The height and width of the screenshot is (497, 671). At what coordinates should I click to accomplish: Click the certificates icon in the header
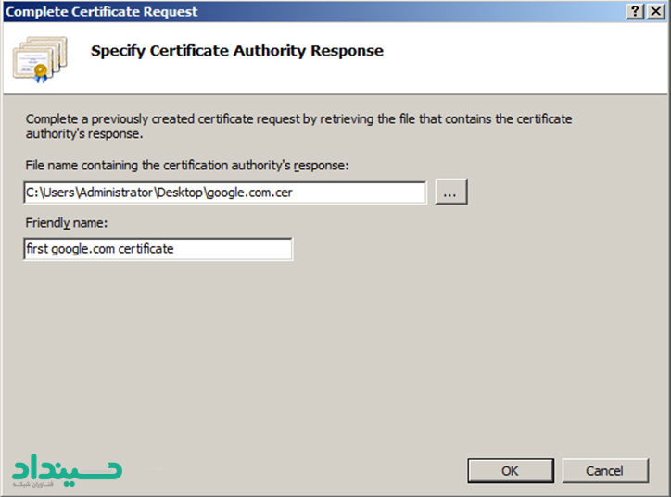click(40, 59)
